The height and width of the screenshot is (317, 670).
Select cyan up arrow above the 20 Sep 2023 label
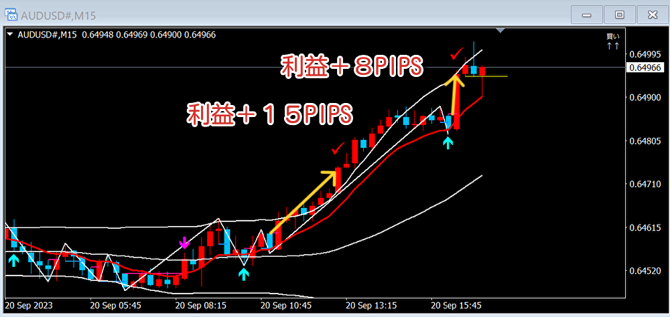[13, 260]
